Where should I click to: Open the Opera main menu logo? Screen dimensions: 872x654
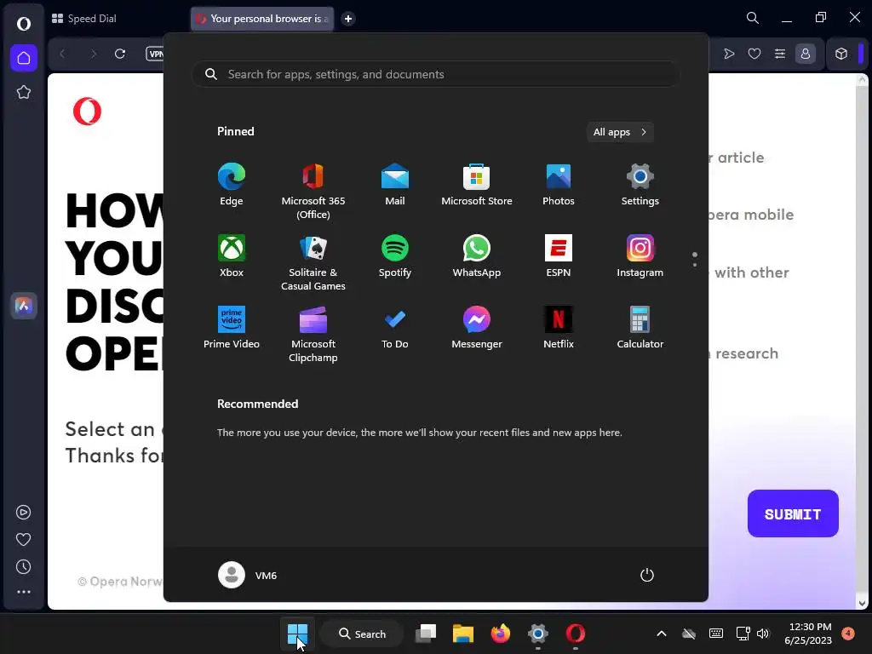tap(23, 23)
